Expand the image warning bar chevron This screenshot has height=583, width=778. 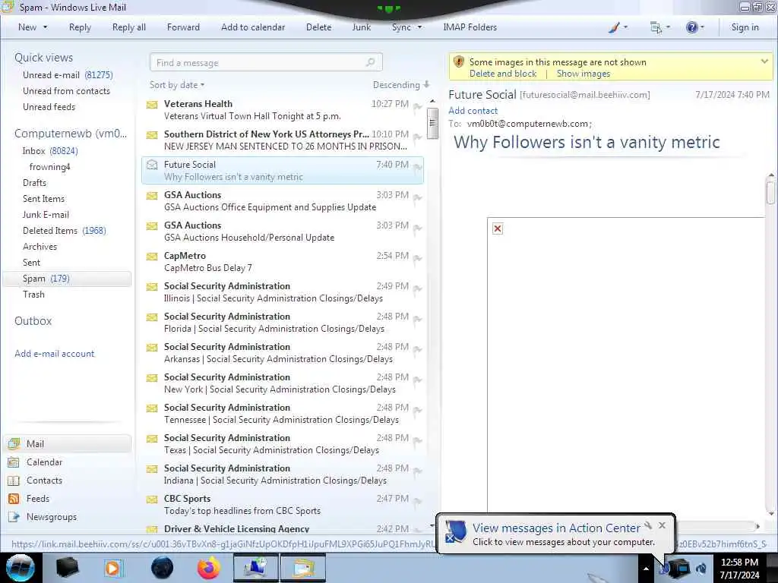click(x=764, y=61)
